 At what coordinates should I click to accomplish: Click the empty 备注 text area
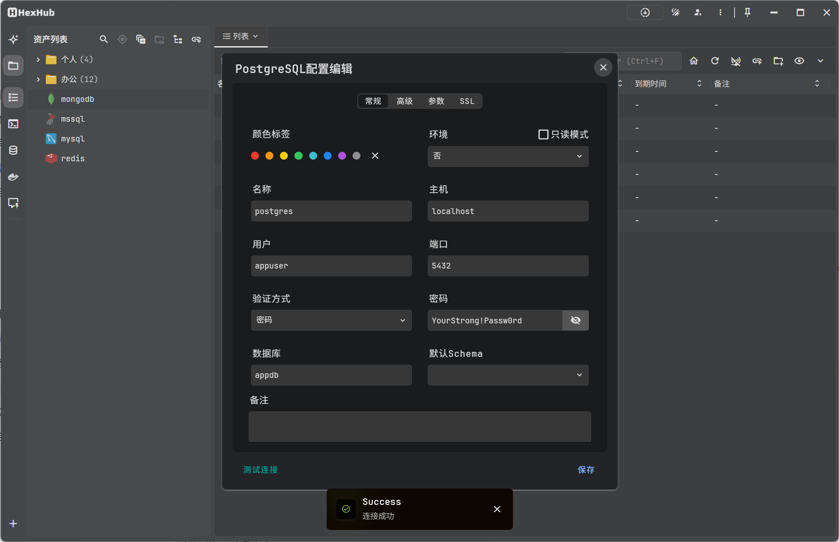pos(419,427)
